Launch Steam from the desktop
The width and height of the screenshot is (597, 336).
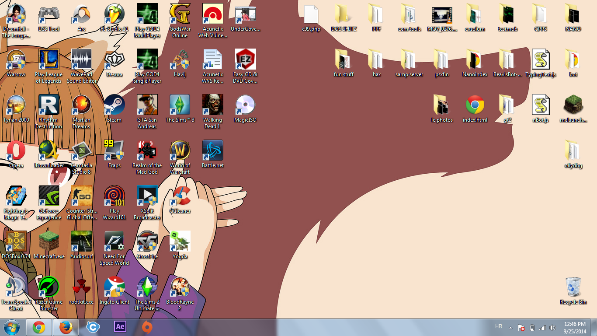point(115,109)
